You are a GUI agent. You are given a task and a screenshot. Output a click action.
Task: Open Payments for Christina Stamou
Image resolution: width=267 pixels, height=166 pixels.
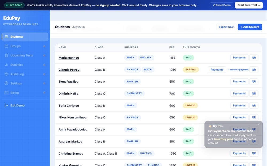pos(239,153)
